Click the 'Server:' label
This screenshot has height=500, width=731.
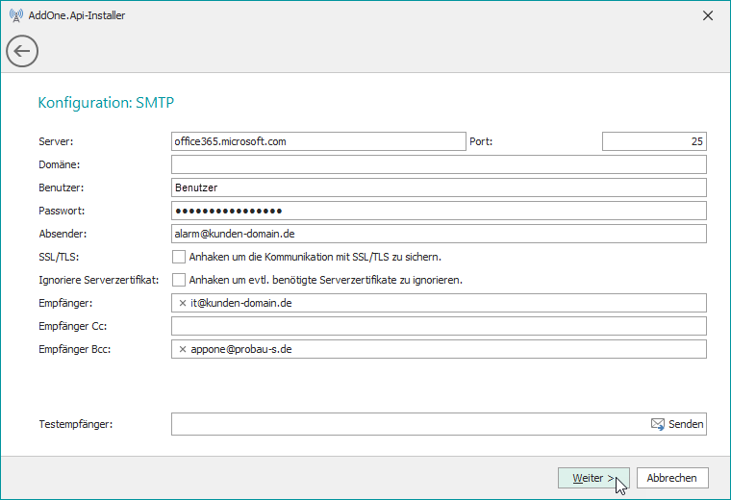click(x=56, y=141)
